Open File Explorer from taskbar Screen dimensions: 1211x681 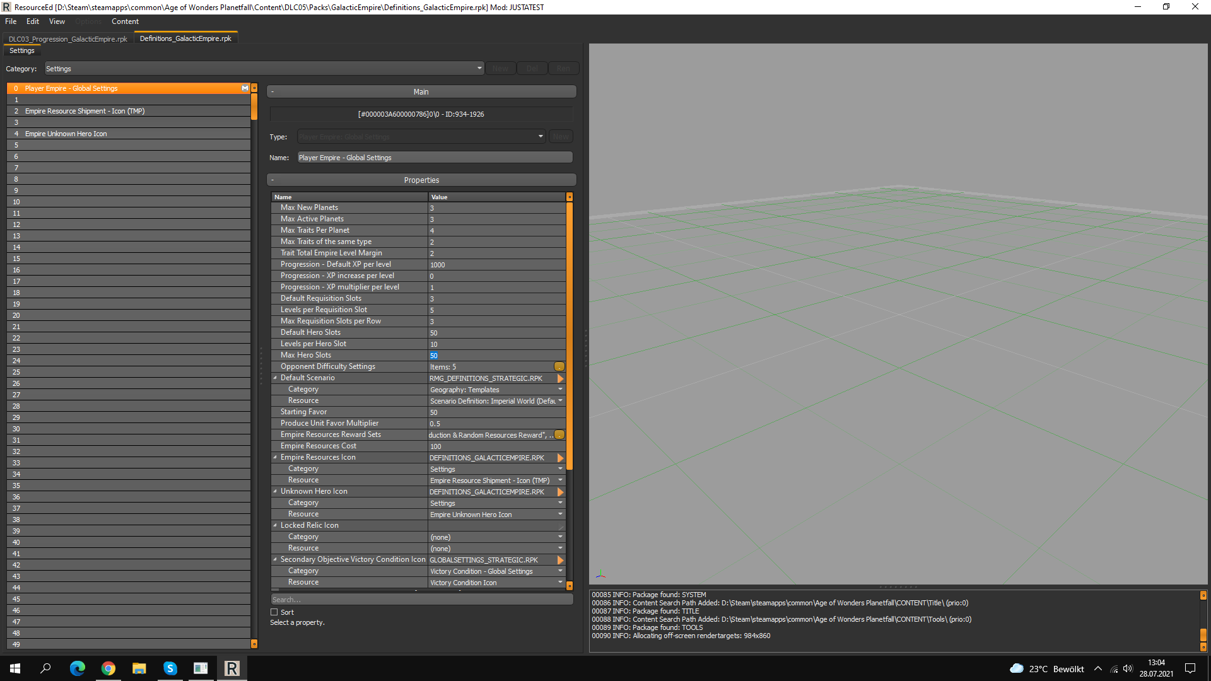tap(139, 668)
